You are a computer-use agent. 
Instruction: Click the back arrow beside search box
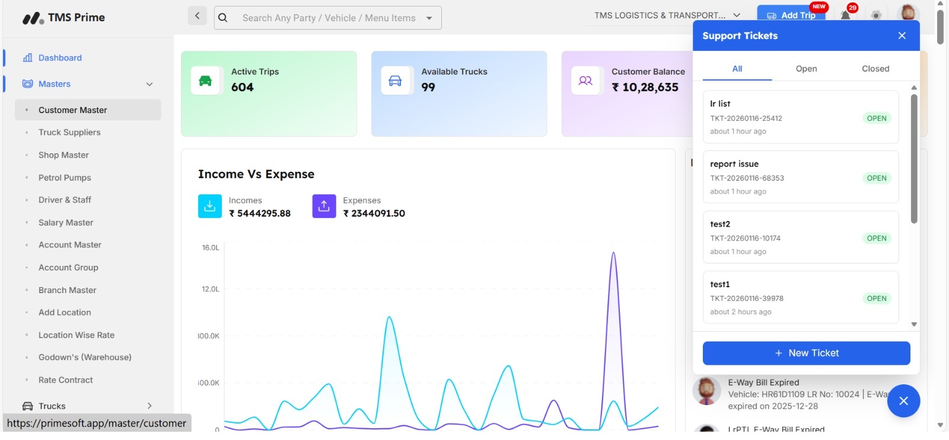198,16
